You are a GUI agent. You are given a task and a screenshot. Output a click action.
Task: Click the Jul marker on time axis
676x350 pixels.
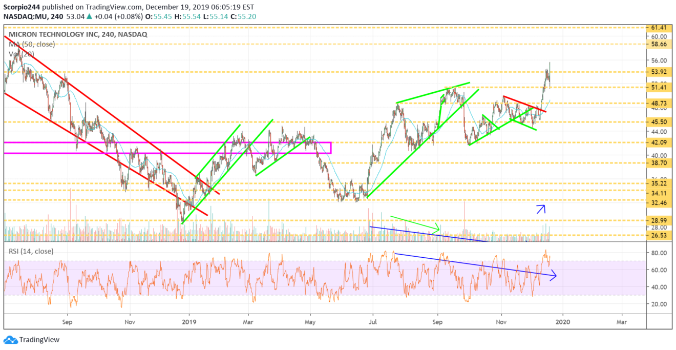373,323
